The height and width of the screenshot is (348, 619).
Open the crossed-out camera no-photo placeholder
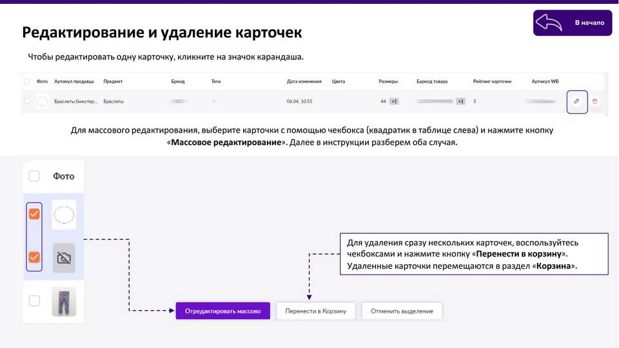pyautogui.click(x=64, y=258)
